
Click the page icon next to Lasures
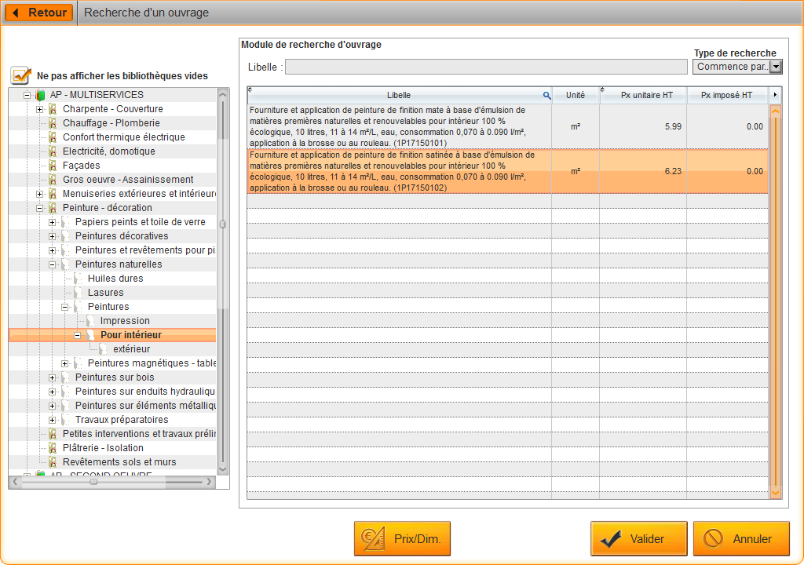78,292
